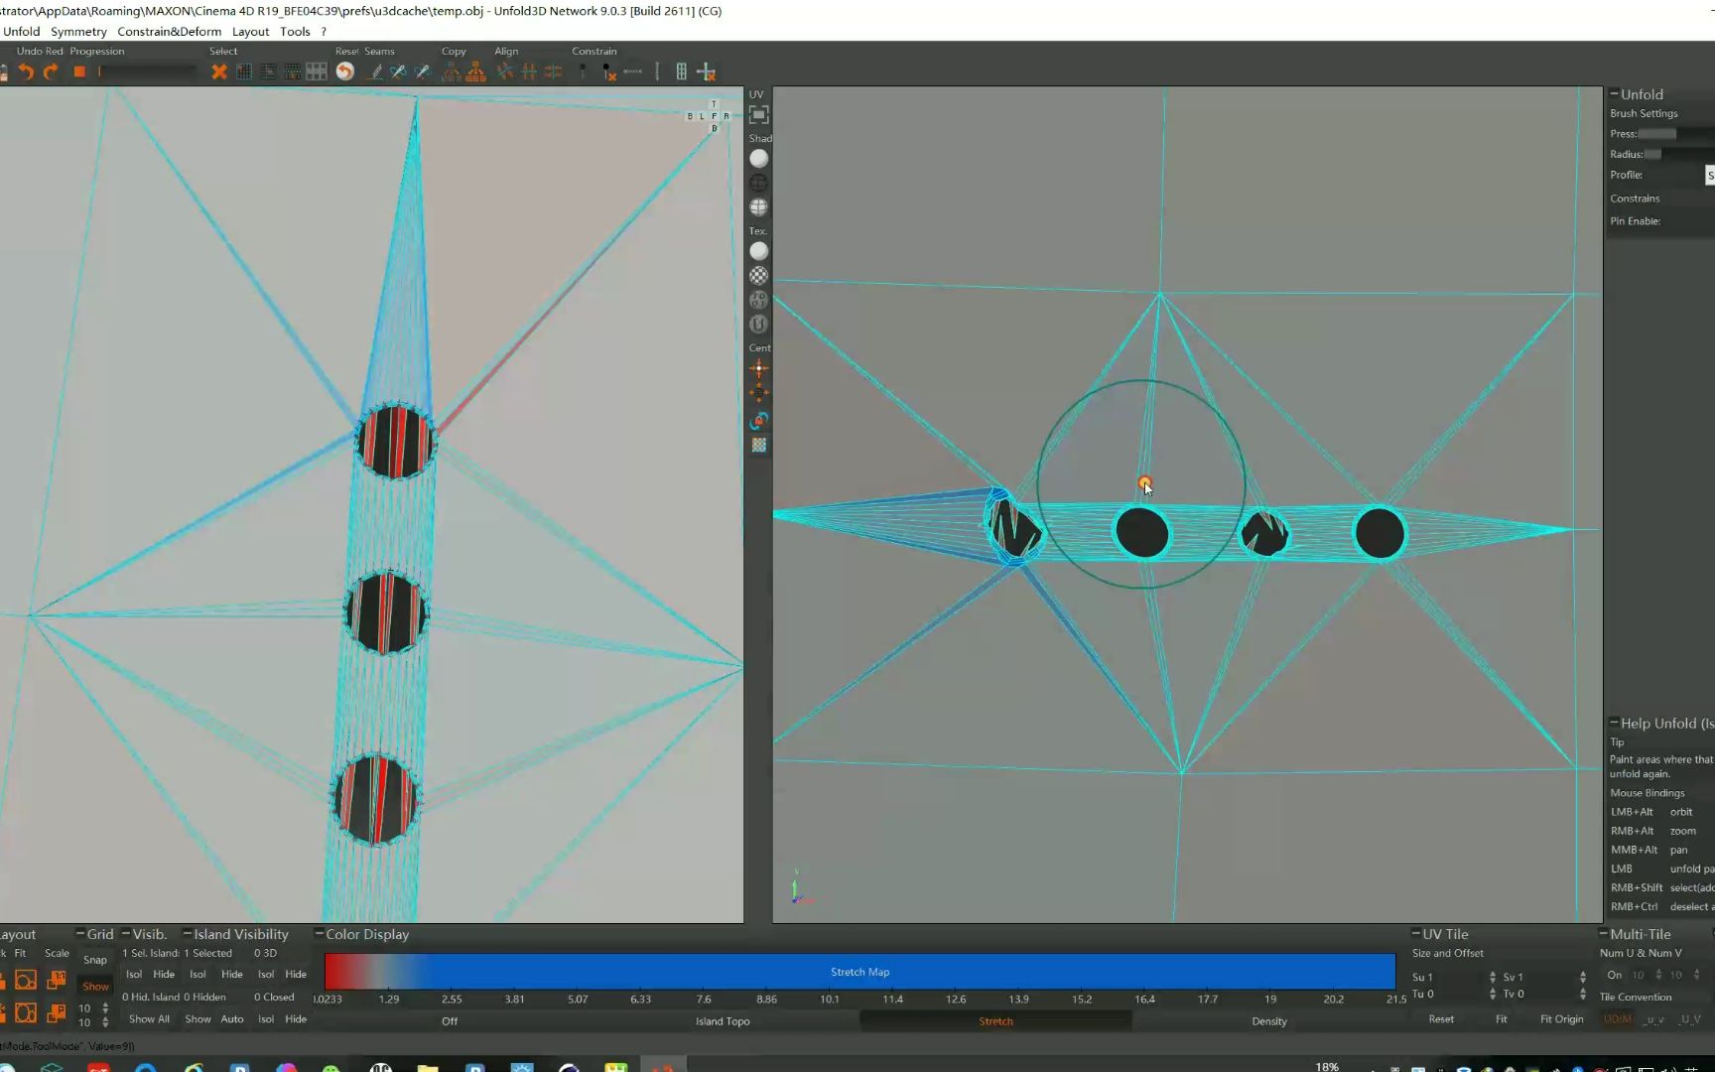This screenshot has height=1072, width=1715.
Task: Select the checker texture sphere icon
Action: [x=758, y=275]
